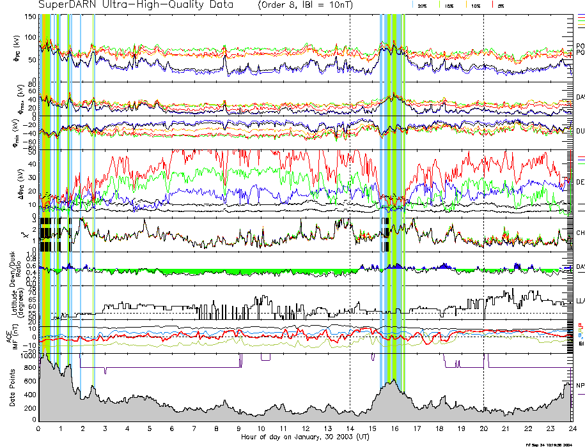Image resolution: width=585 pixels, height=447 pixels.
Task: Click the Φmin (kV) y-axis label
Action: 17,133
